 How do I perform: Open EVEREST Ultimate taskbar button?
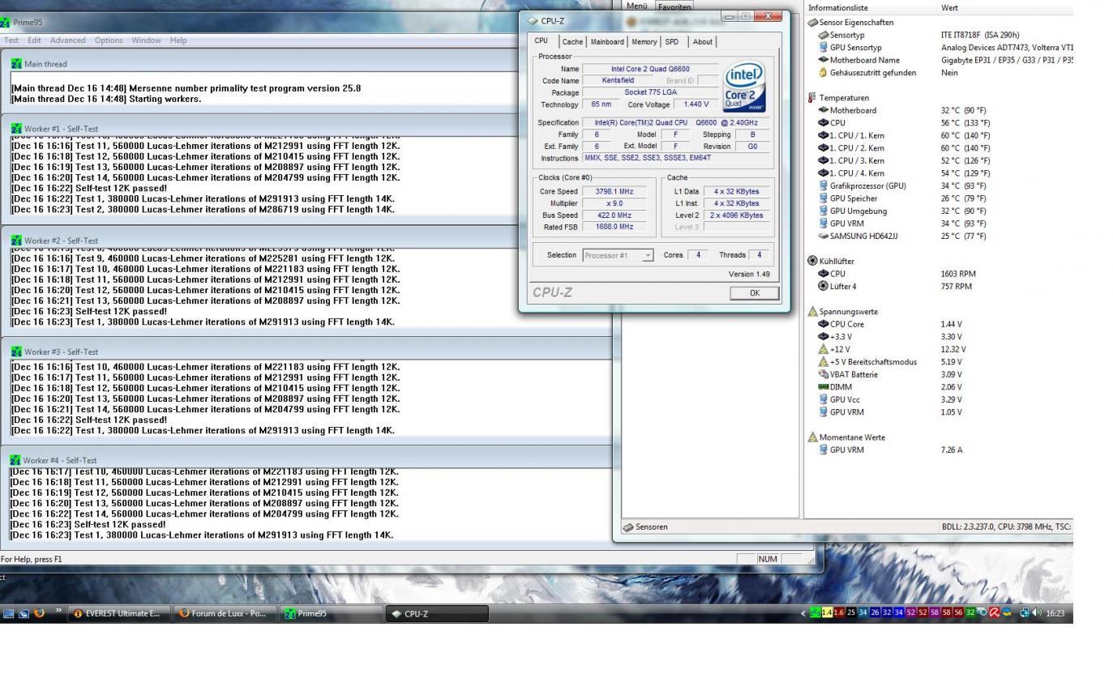(x=120, y=613)
